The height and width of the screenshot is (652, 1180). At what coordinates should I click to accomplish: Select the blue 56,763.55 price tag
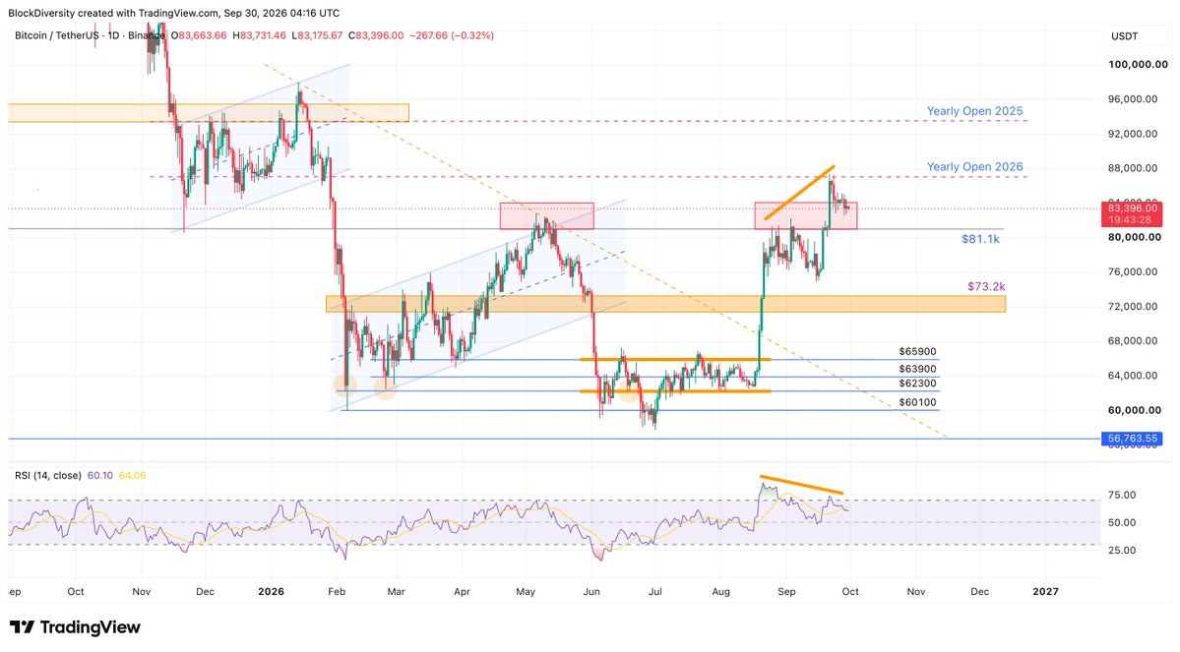pos(1131,439)
